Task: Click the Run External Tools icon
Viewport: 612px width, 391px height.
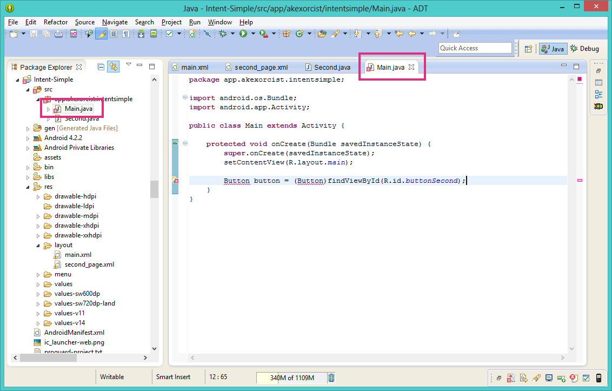Action: (x=264, y=34)
